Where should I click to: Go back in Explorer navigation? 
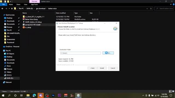[x=2, y=8]
